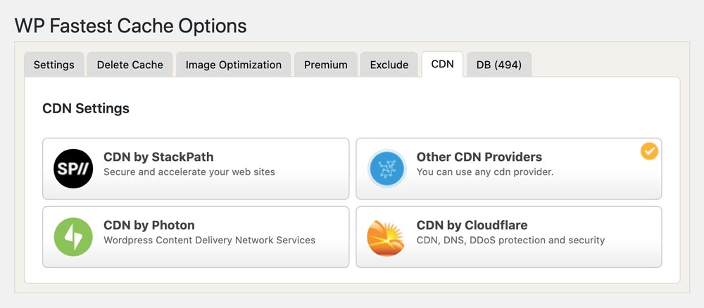Click the active CDN tab
The height and width of the screenshot is (308, 704).
tap(442, 64)
